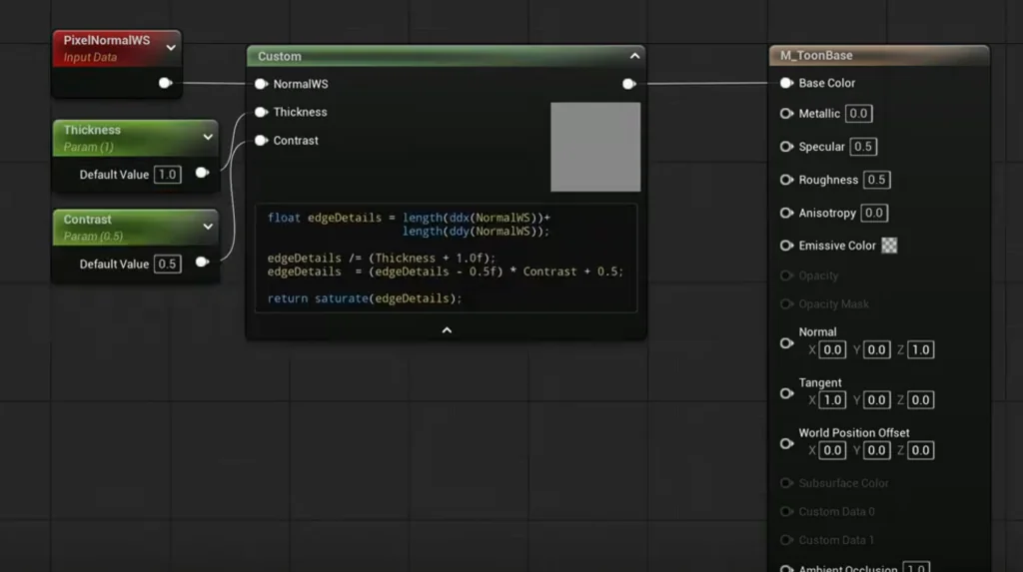Select the Custom node title bar
Image resolution: width=1023 pixels, height=572 pixels.
point(447,56)
